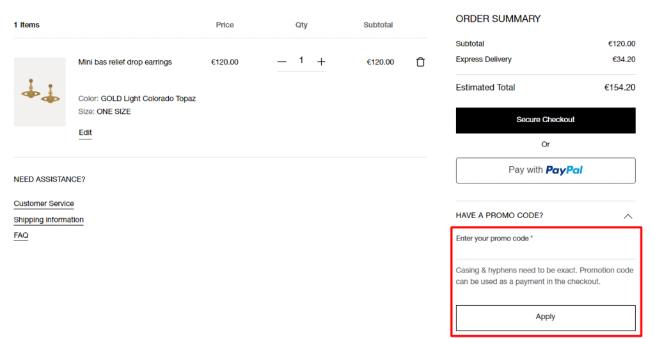Increase quantity with the plus button

click(321, 62)
